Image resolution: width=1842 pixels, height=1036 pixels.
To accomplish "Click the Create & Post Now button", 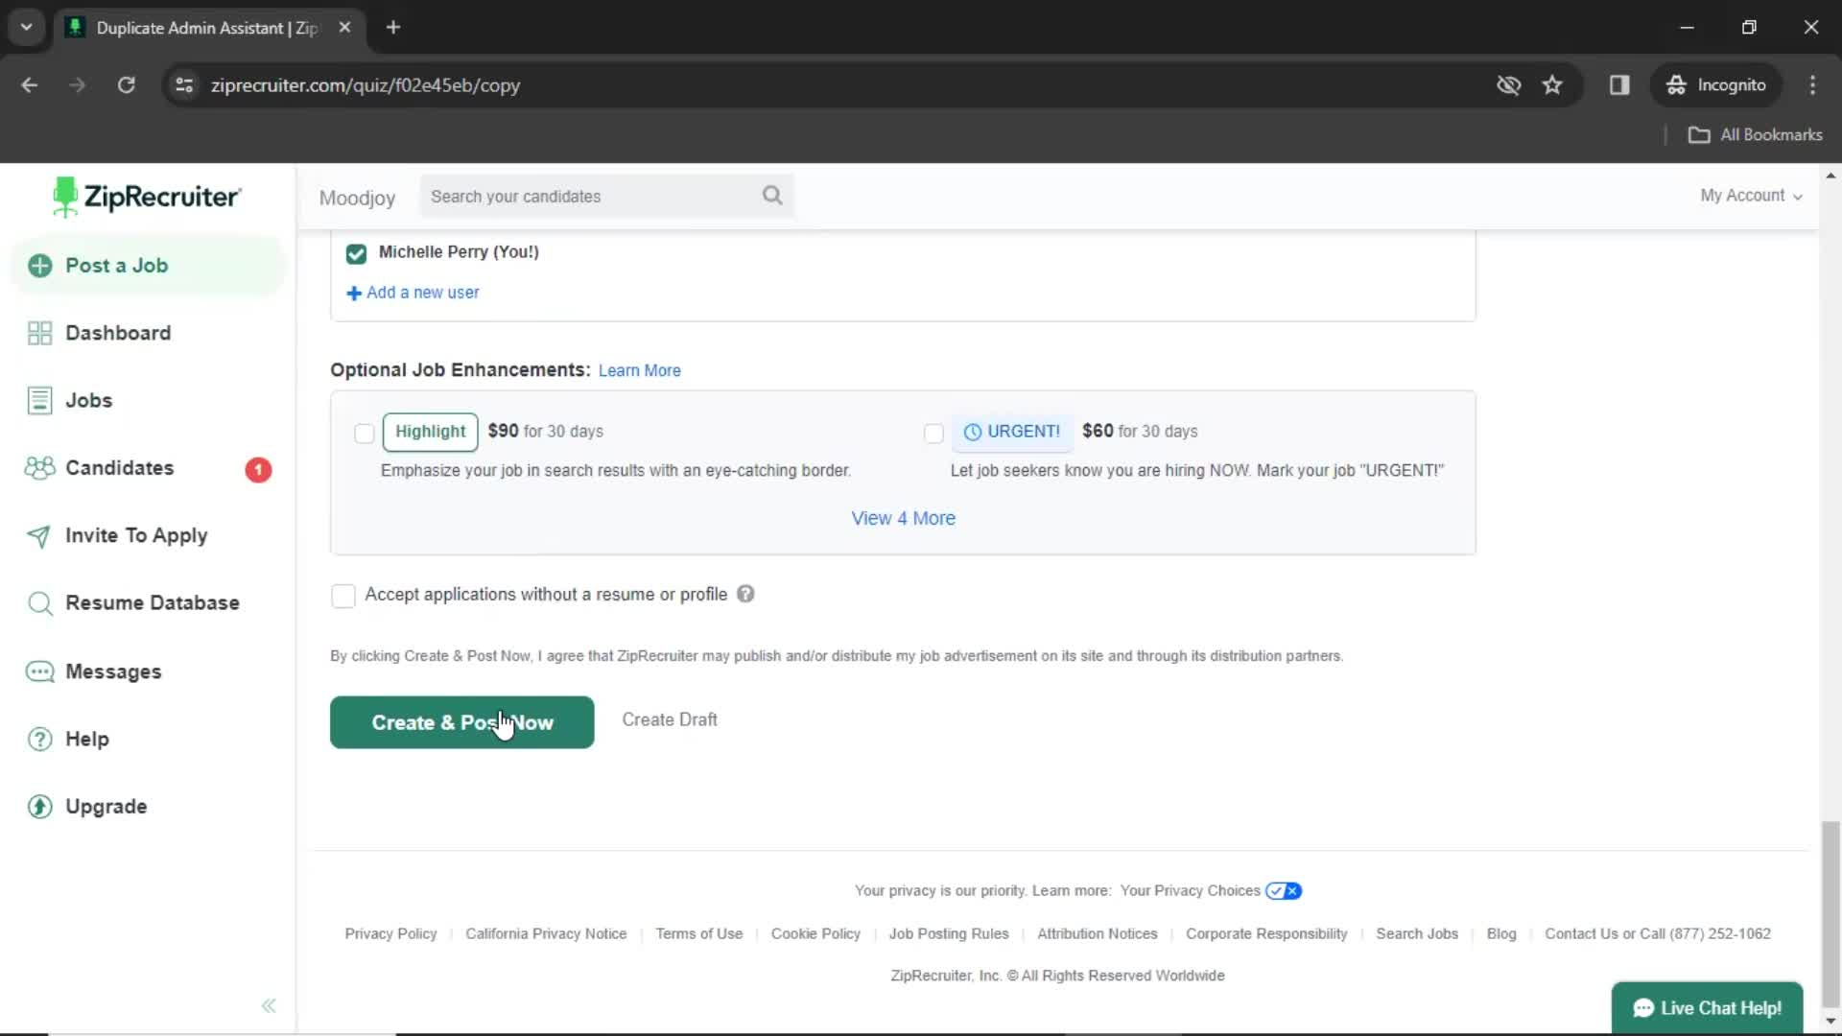I will 463,722.
